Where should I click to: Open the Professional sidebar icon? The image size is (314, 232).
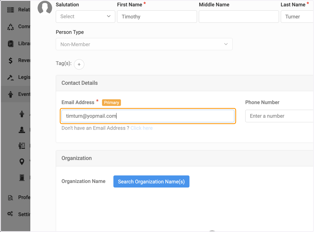click(x=10, y=198)
